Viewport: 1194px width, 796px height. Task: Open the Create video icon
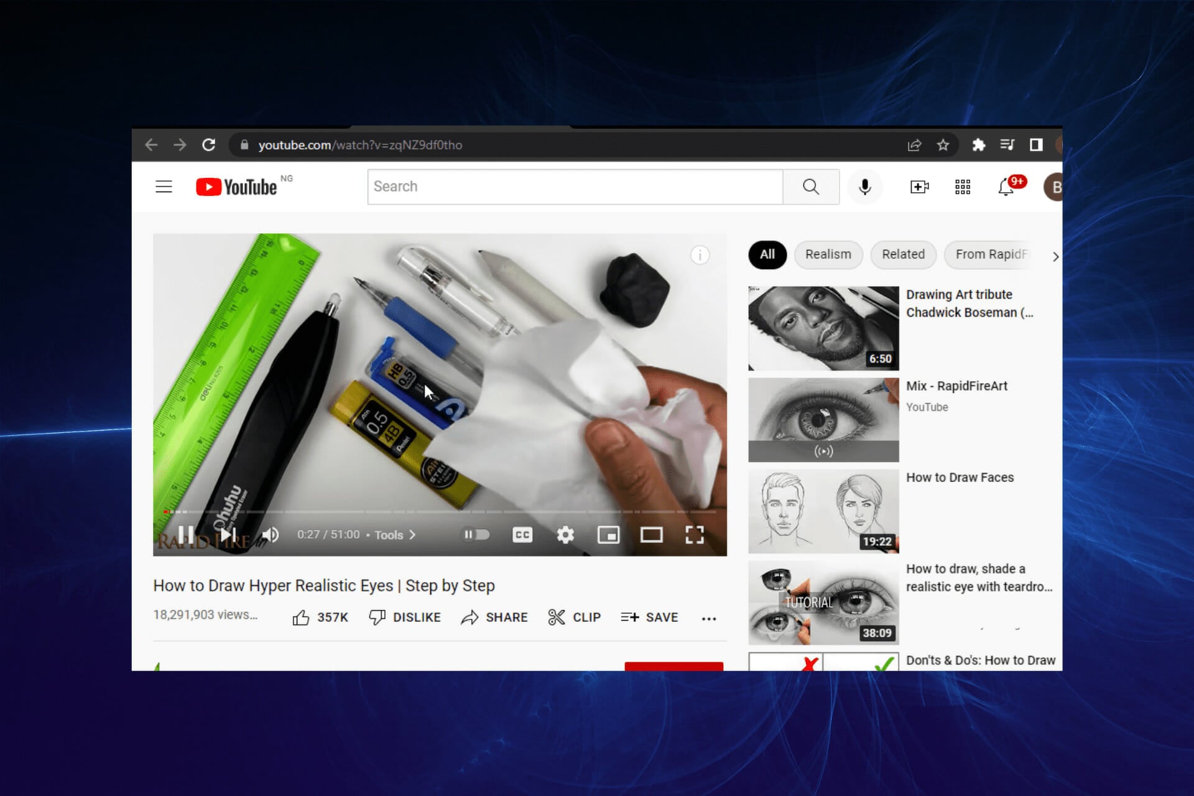[x=919, y=187]
